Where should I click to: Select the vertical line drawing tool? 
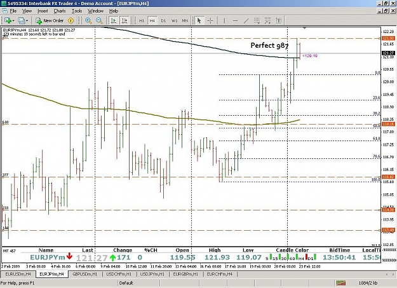224,20
